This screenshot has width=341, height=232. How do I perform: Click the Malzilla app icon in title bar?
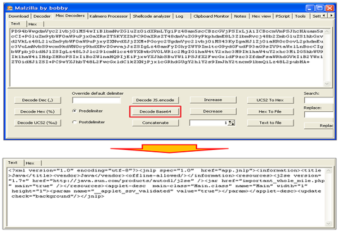tap(9, 8)
